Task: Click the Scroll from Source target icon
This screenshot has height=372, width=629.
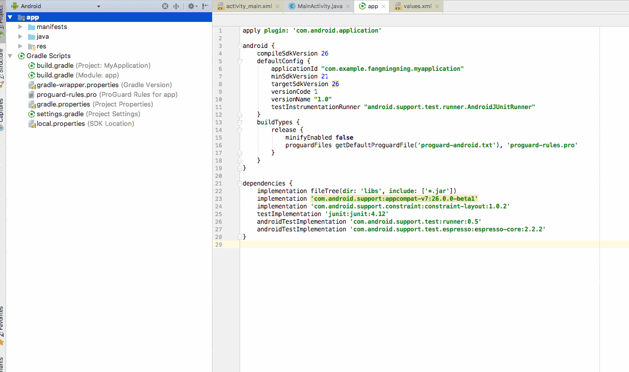Action: tap(165, 6)
